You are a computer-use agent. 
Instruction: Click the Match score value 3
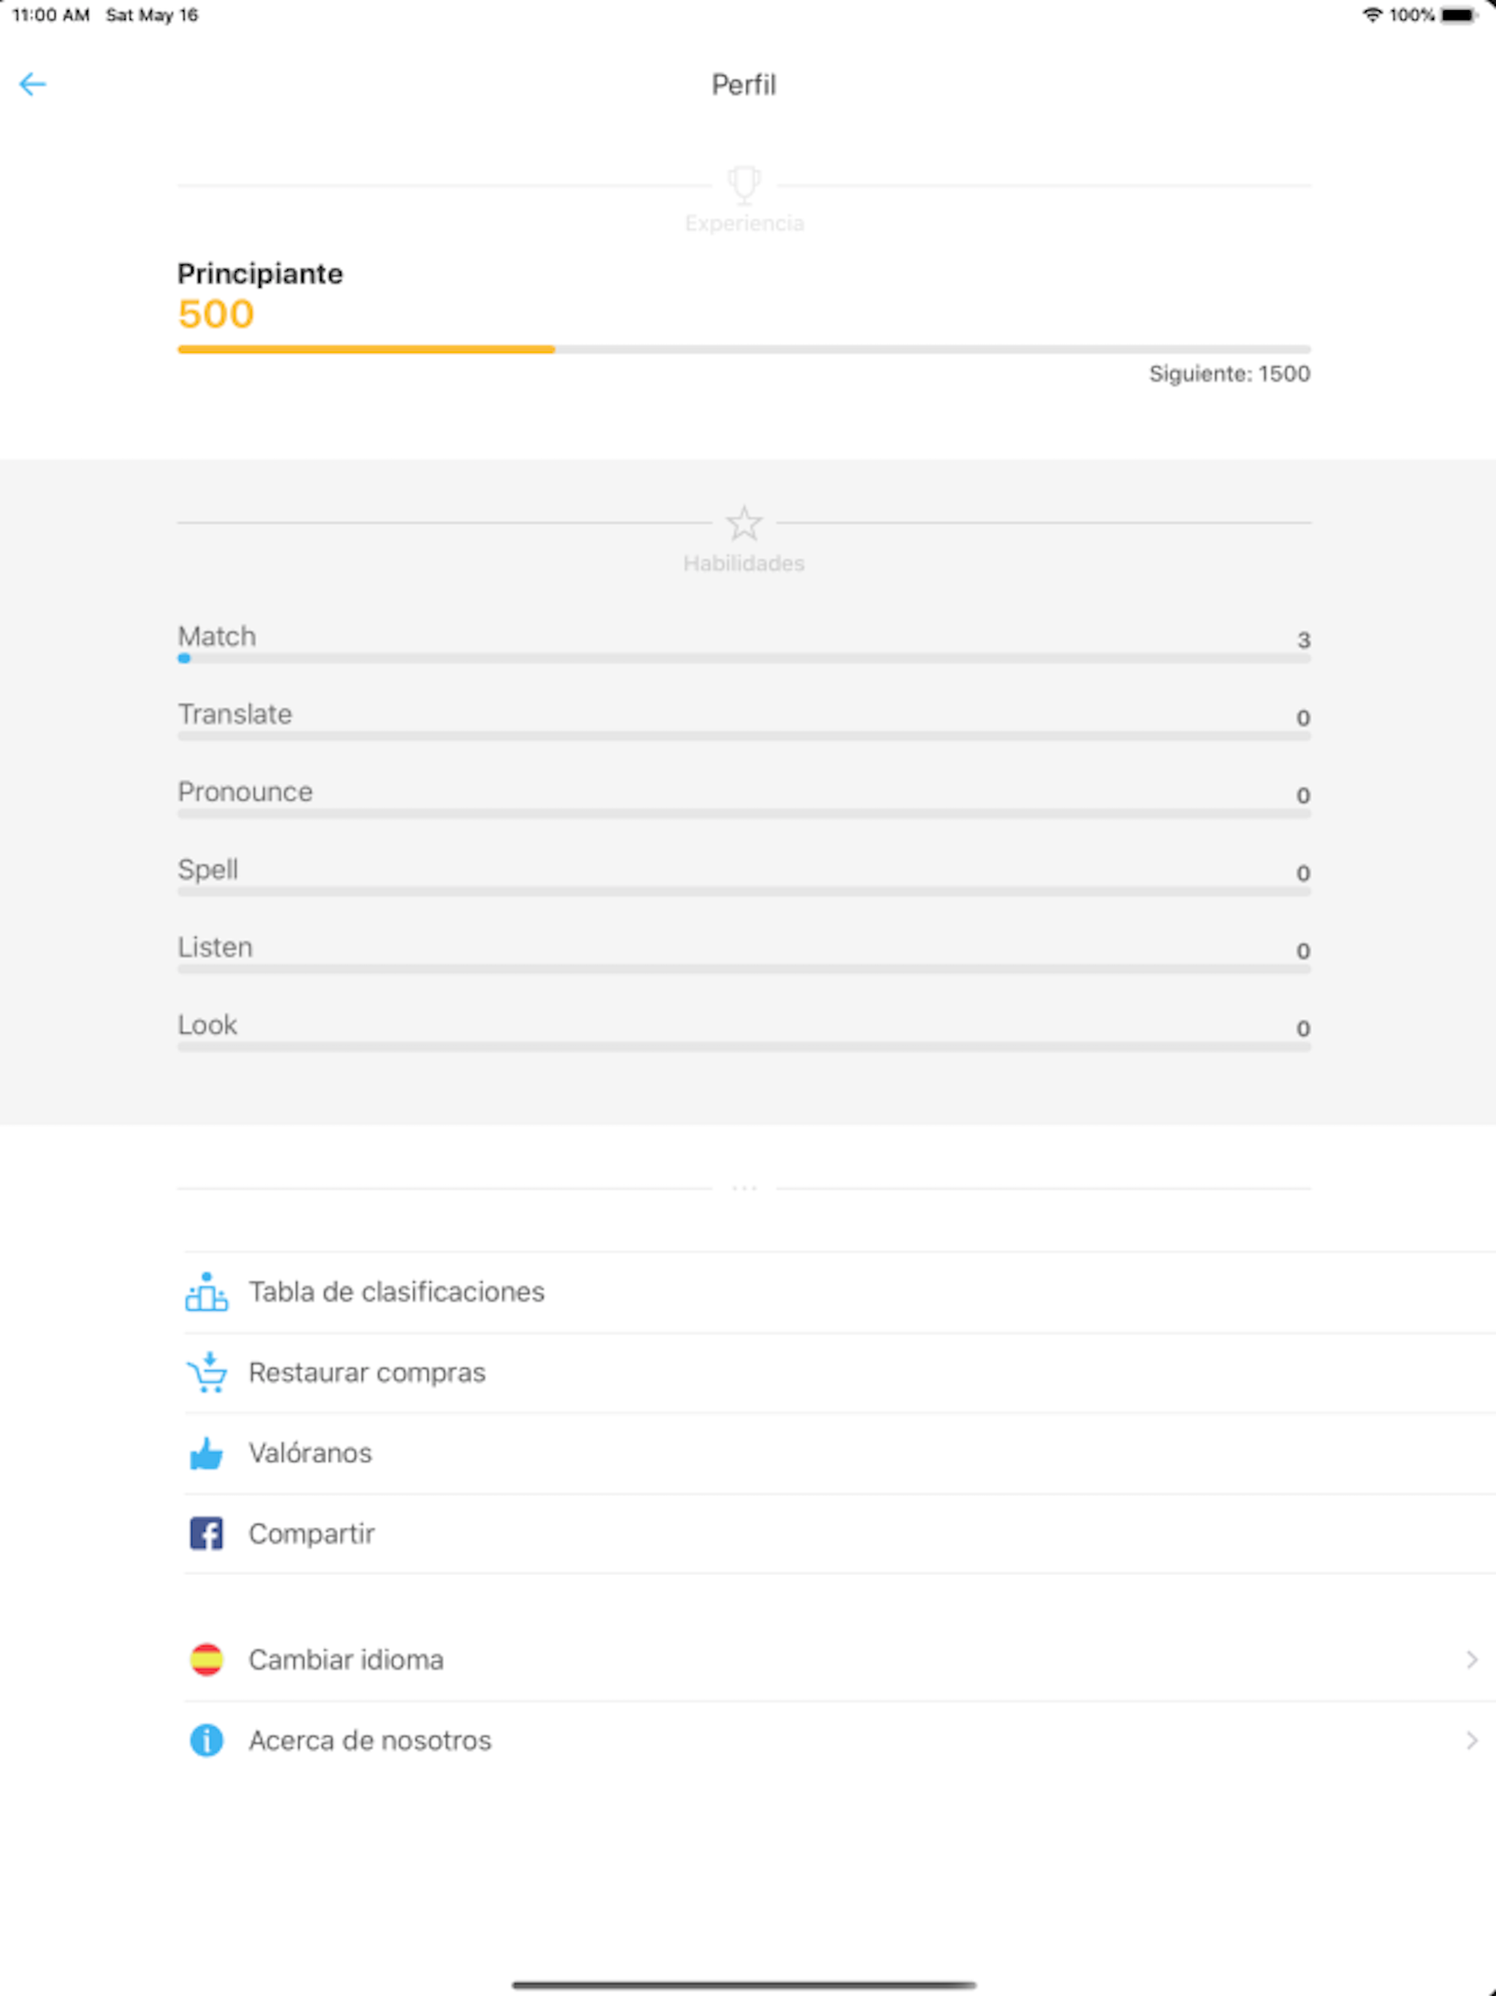click(x=1303, y=640)
